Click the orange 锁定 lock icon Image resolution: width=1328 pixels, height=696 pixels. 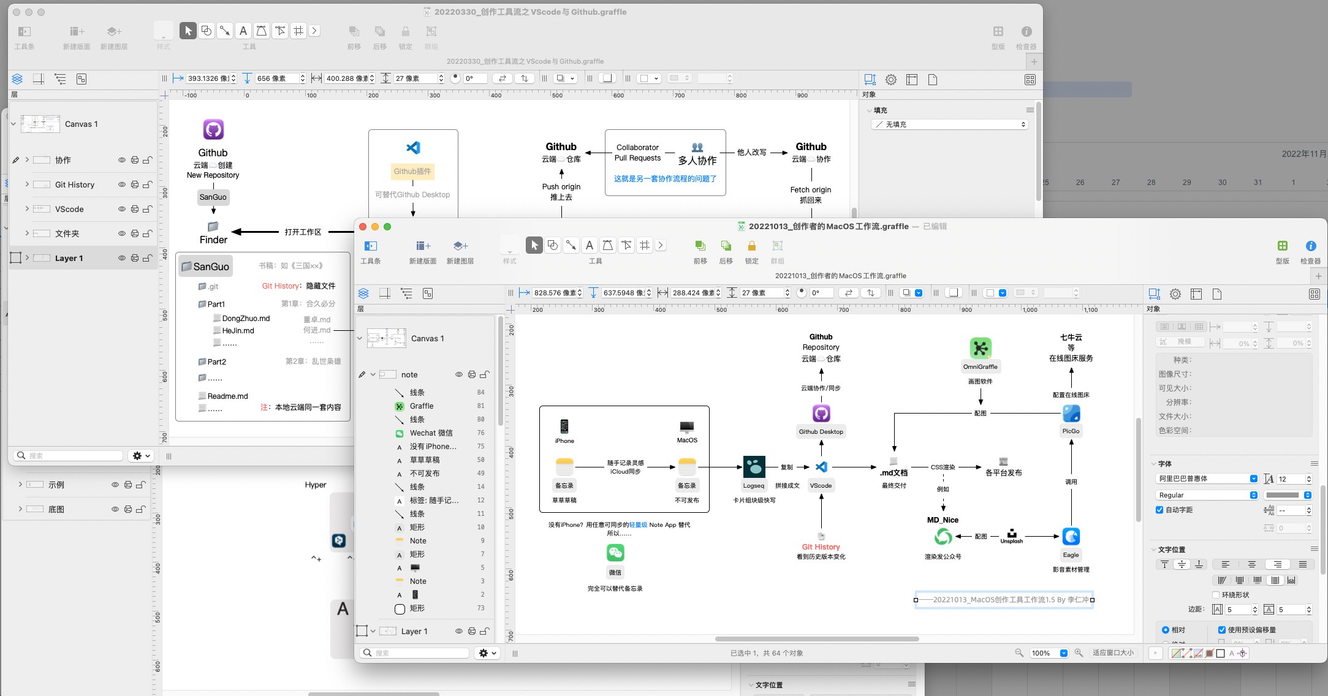752,246
